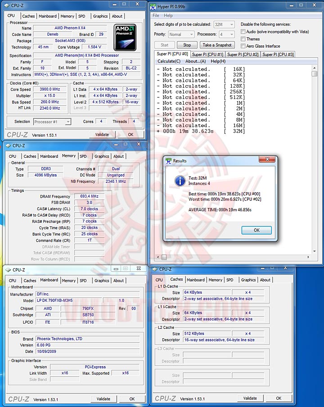This screenshot has height=407, width=324.
Task: Open Caches tab in top CPU-Z window
Action: coord(28,16)
